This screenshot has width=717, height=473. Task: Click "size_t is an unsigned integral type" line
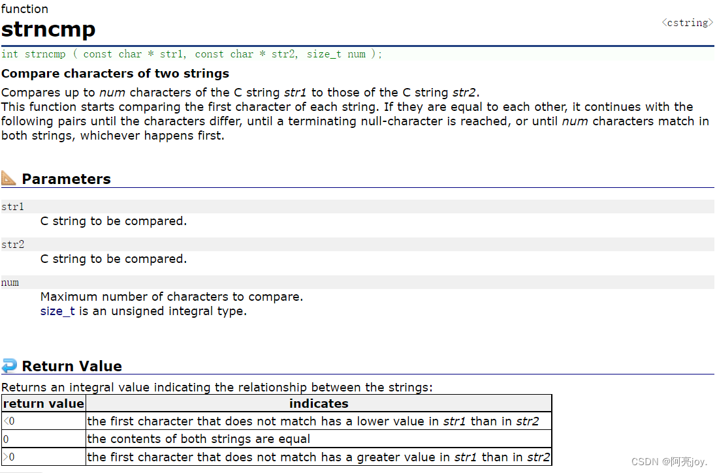click(143, 311)
